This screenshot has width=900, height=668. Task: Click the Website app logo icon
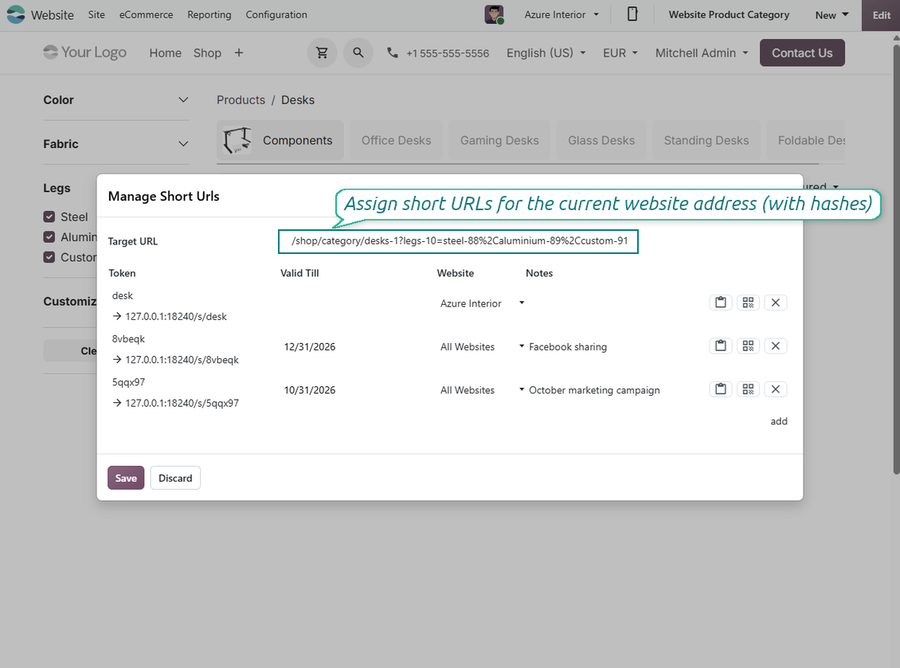[x=15, y=14]
